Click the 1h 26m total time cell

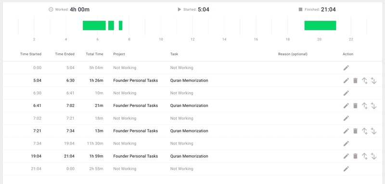pyautogui.click(x=96, y=80)
